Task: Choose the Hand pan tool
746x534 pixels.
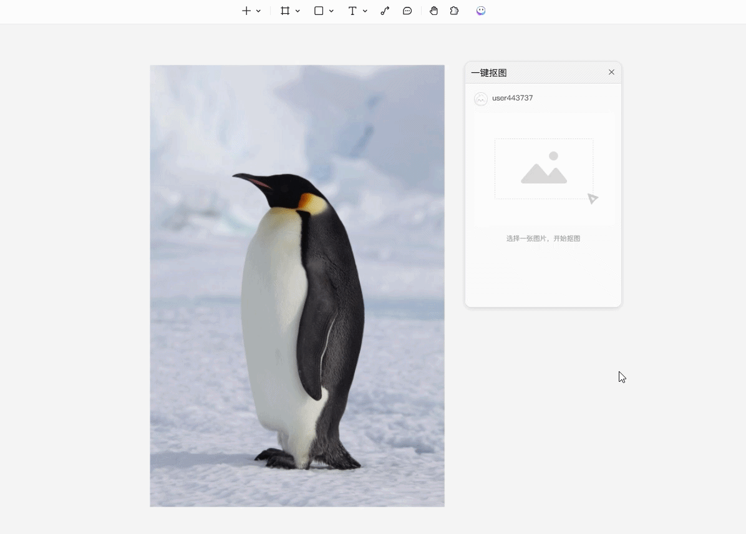Action: (434, 11)
